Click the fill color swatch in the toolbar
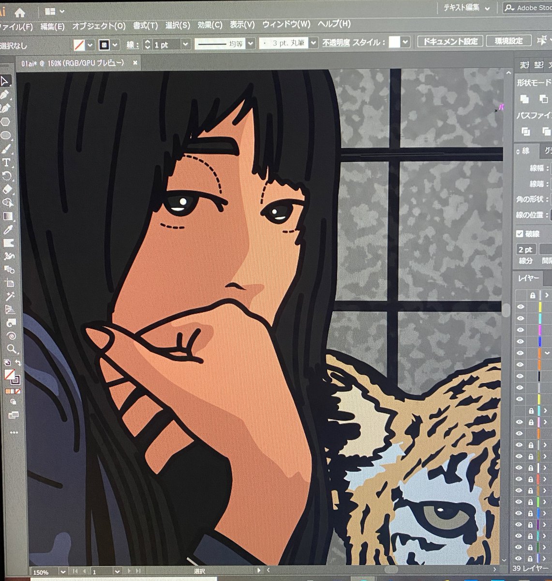 tap(8, 374)
